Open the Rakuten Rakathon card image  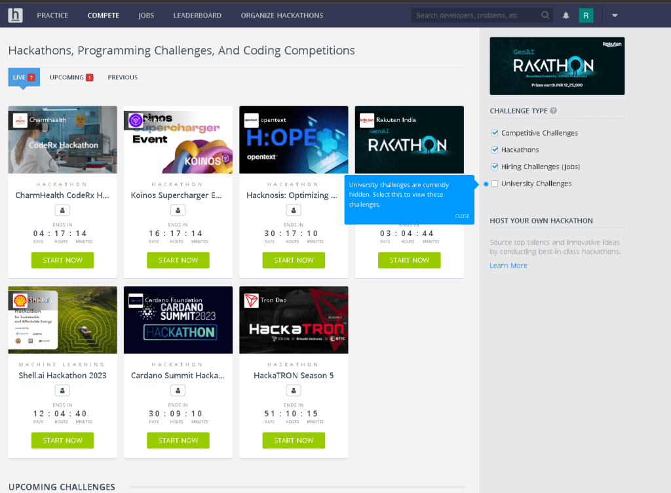point(409,140)
